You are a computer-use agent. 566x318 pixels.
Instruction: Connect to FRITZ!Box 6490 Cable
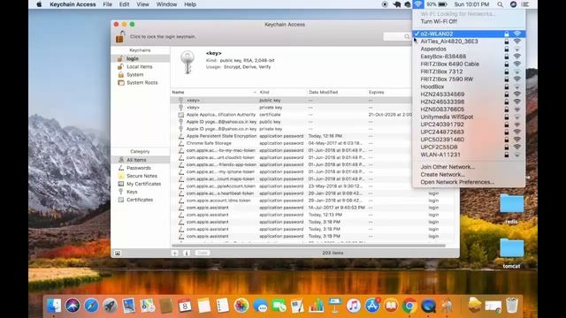[x=469, y=64]
